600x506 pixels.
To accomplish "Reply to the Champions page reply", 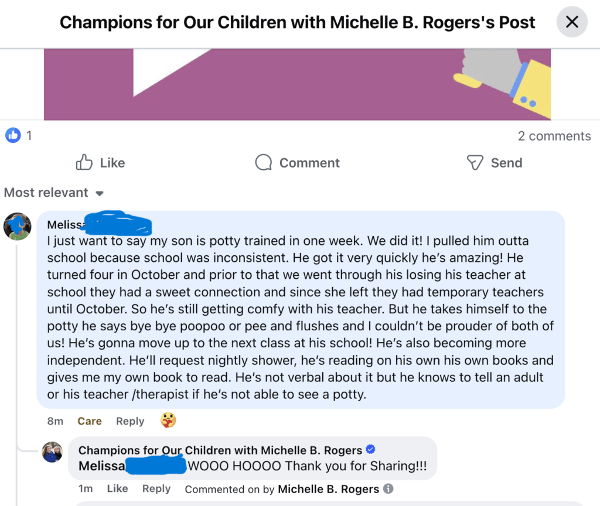I will [x=156, y=488].
